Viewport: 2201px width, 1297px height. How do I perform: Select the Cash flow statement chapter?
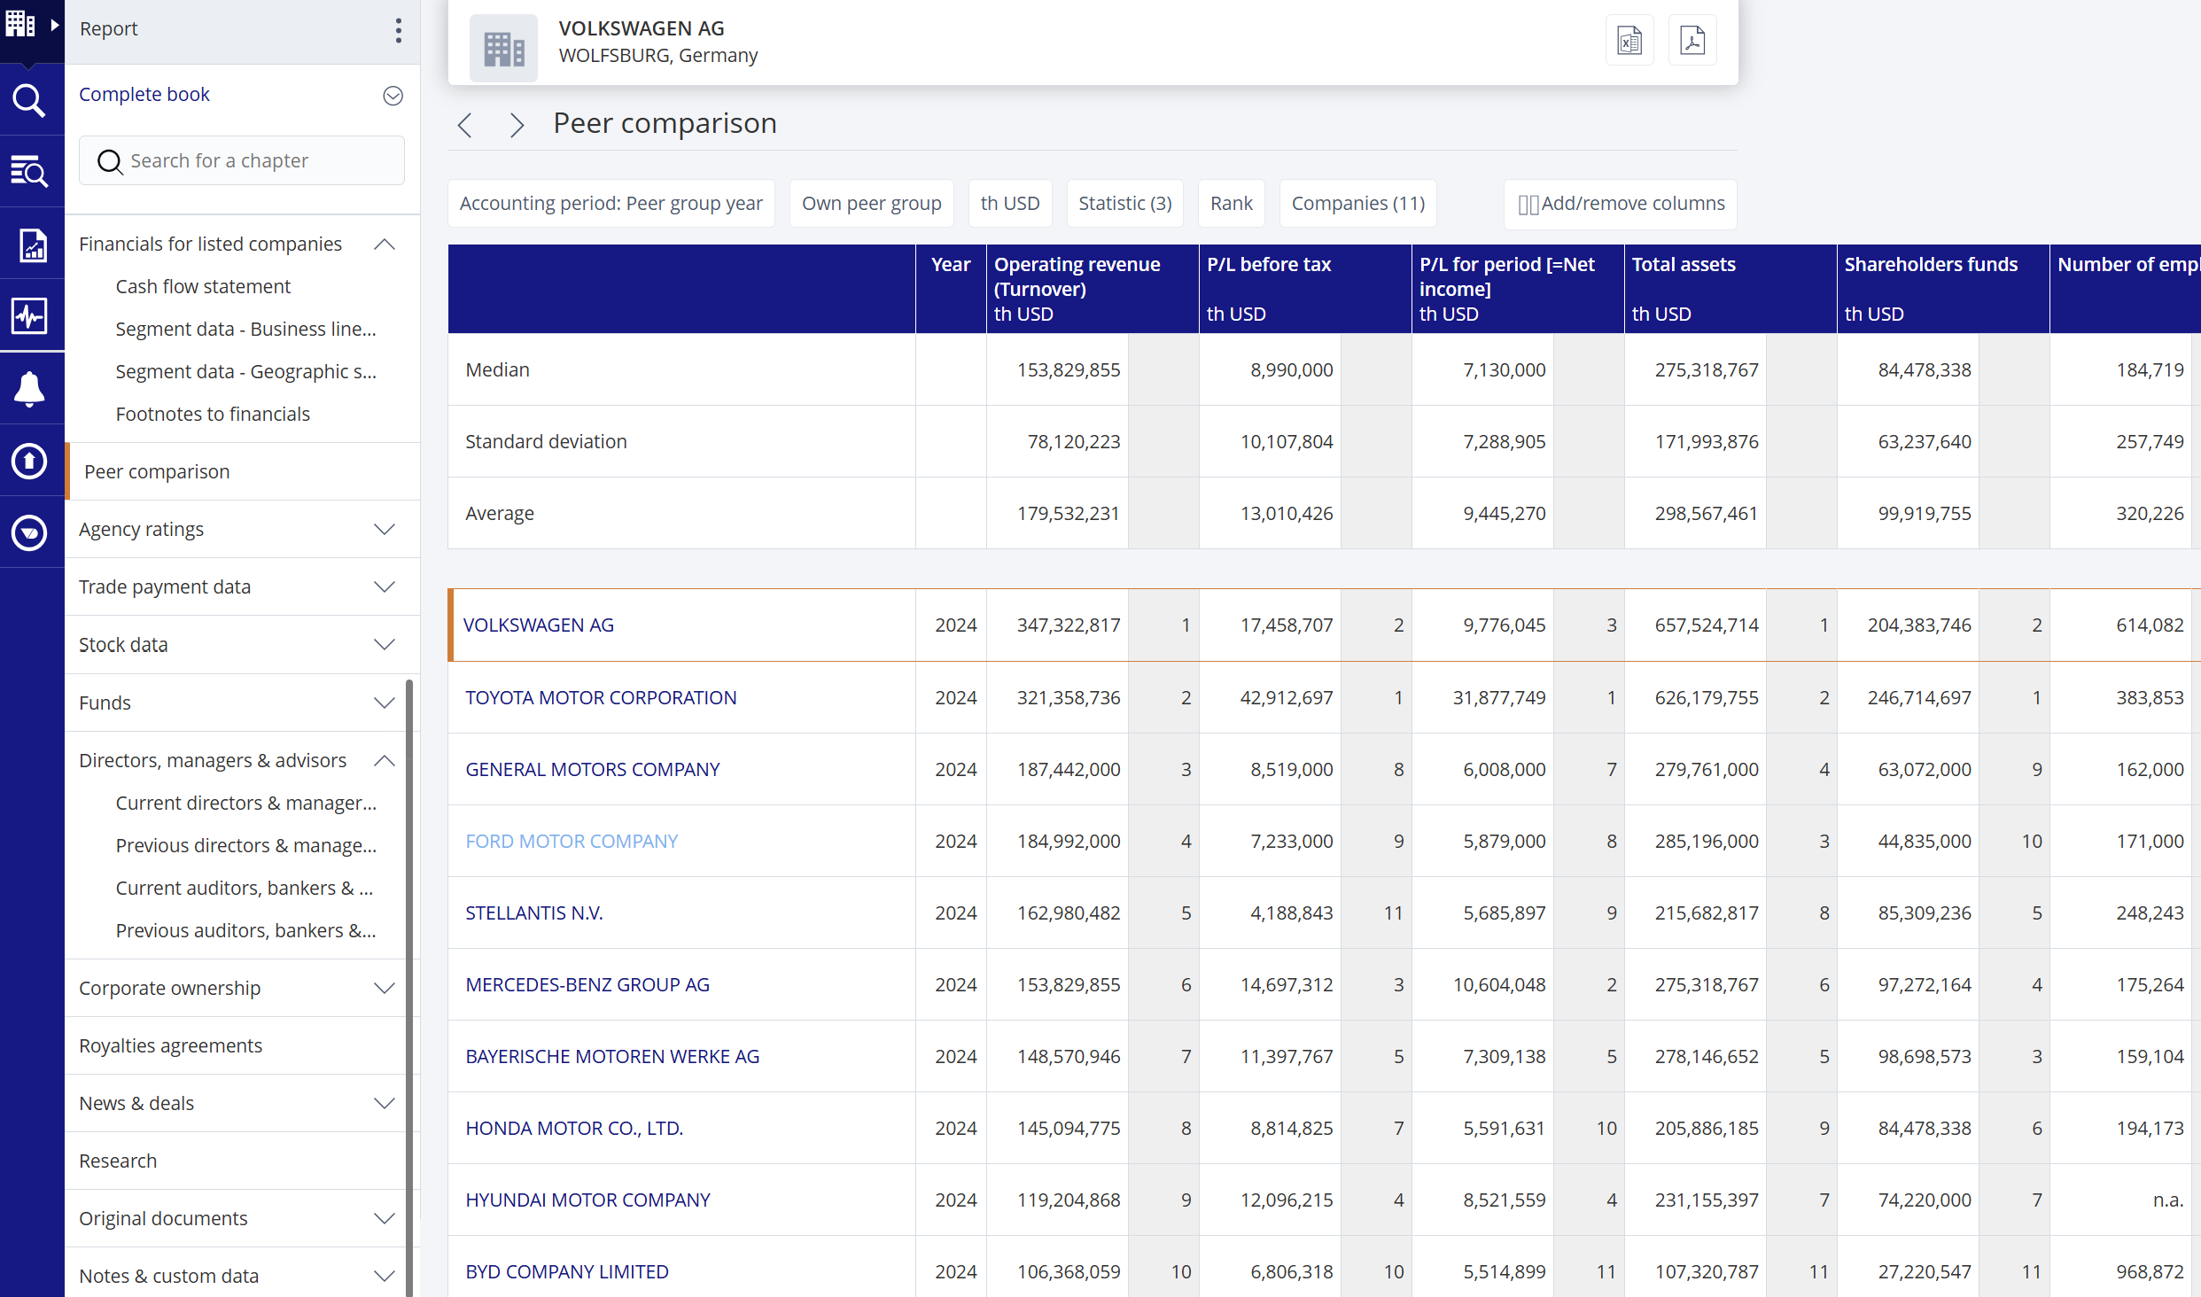click(203, 287)
